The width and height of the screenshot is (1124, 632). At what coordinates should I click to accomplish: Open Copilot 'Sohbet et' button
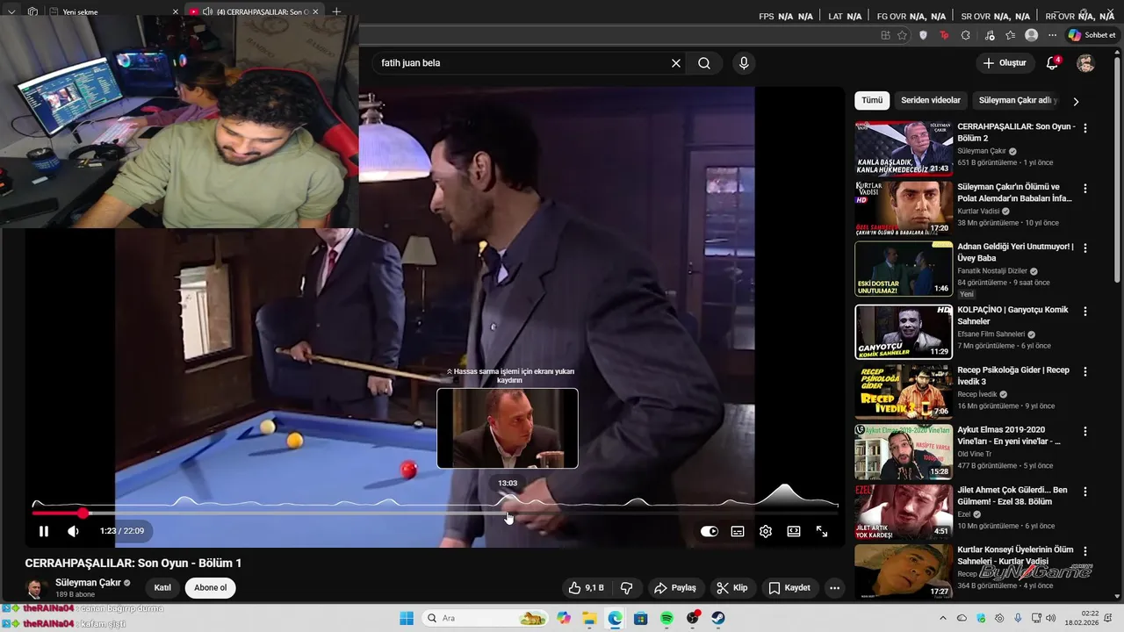[x=1092, y=35]
